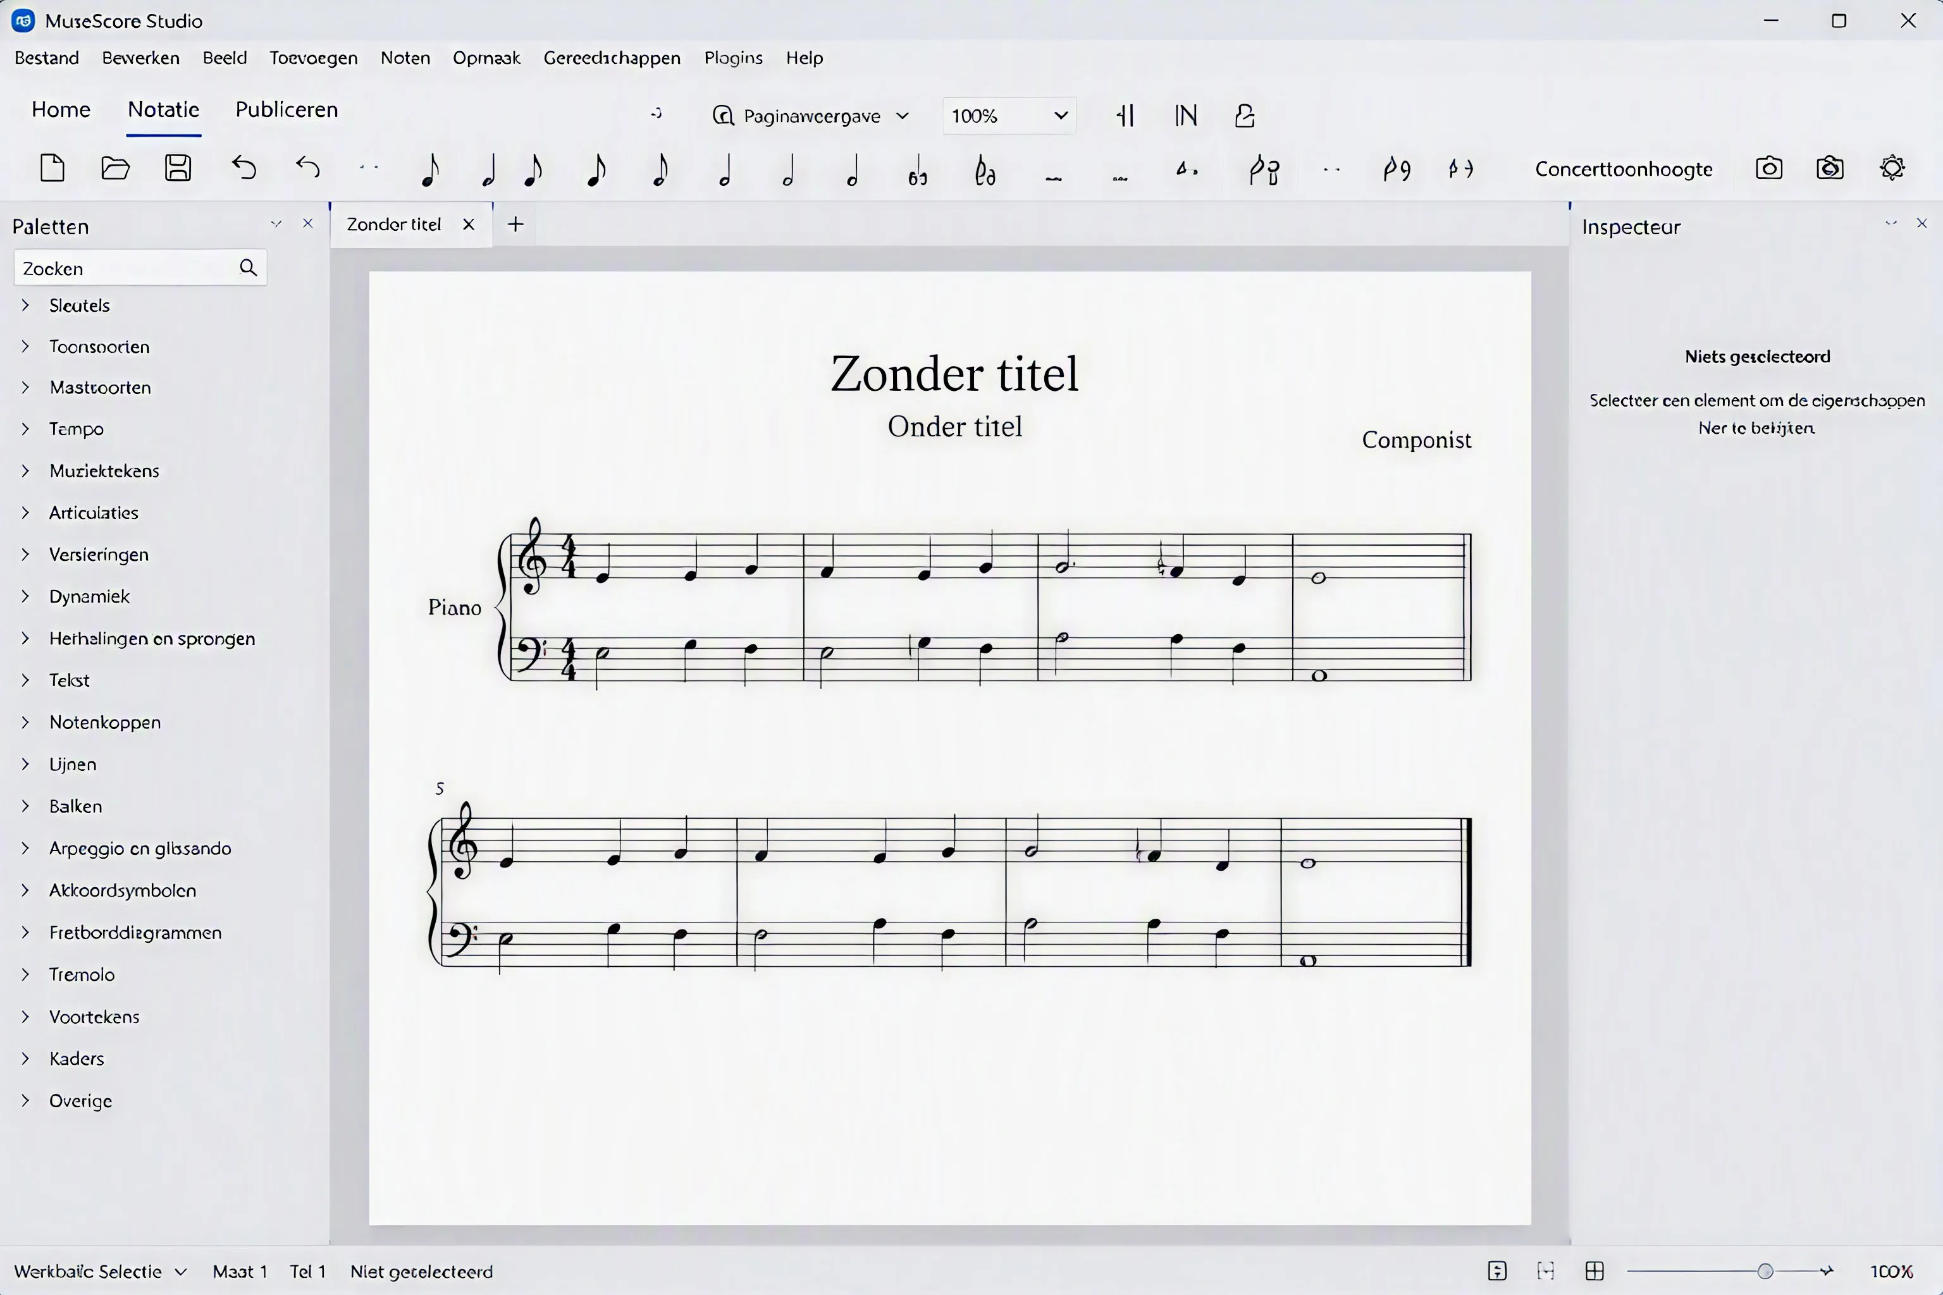This screenshot has width=1943, height=1295.
Task: Open settings with the gear icon in toolbar
Action: (1892, 168)
